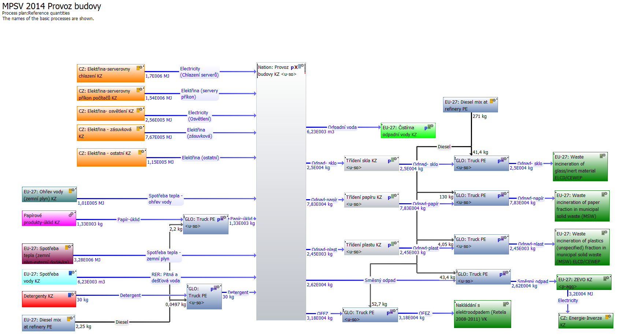Click the icon on Třídění papíru KZ
Viewport: 617px width, 335px height.
[394, 196]
